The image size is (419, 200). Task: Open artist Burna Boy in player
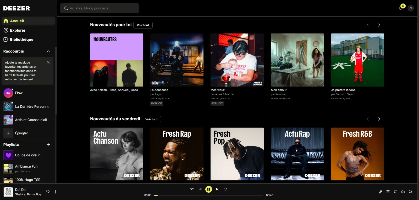pyautogui.click(x=34, y=195)
